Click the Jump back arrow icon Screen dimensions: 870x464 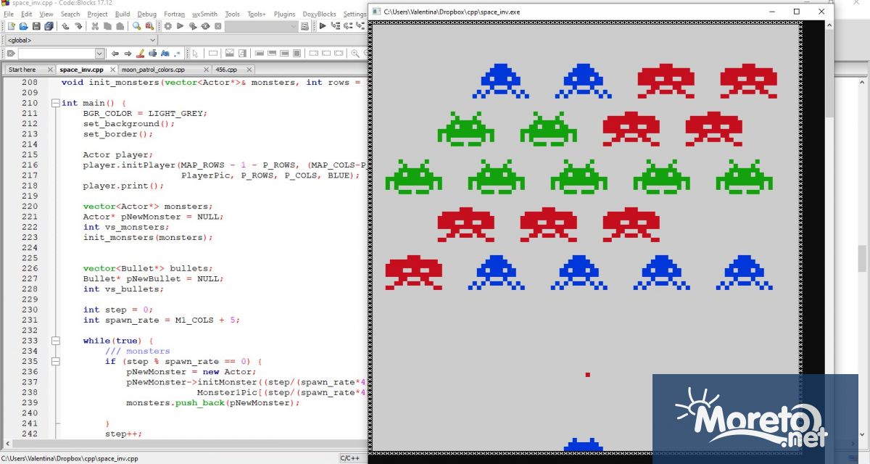click(115, 54)
